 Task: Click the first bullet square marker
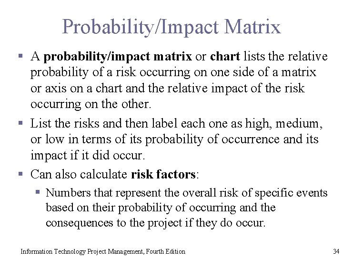click(x=20, y=56)
